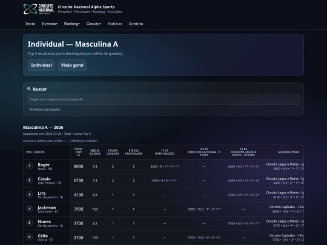The image size is (327, 245).
Task: Select athlete name Jackeson
Action: tap(47, 207)
